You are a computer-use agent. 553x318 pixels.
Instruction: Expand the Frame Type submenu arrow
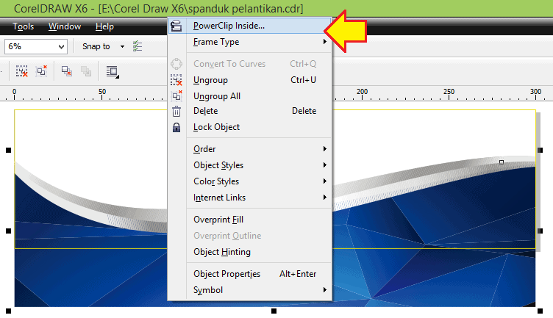324,42
